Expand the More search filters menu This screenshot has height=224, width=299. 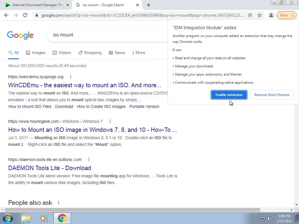click(x=139, y=53)
